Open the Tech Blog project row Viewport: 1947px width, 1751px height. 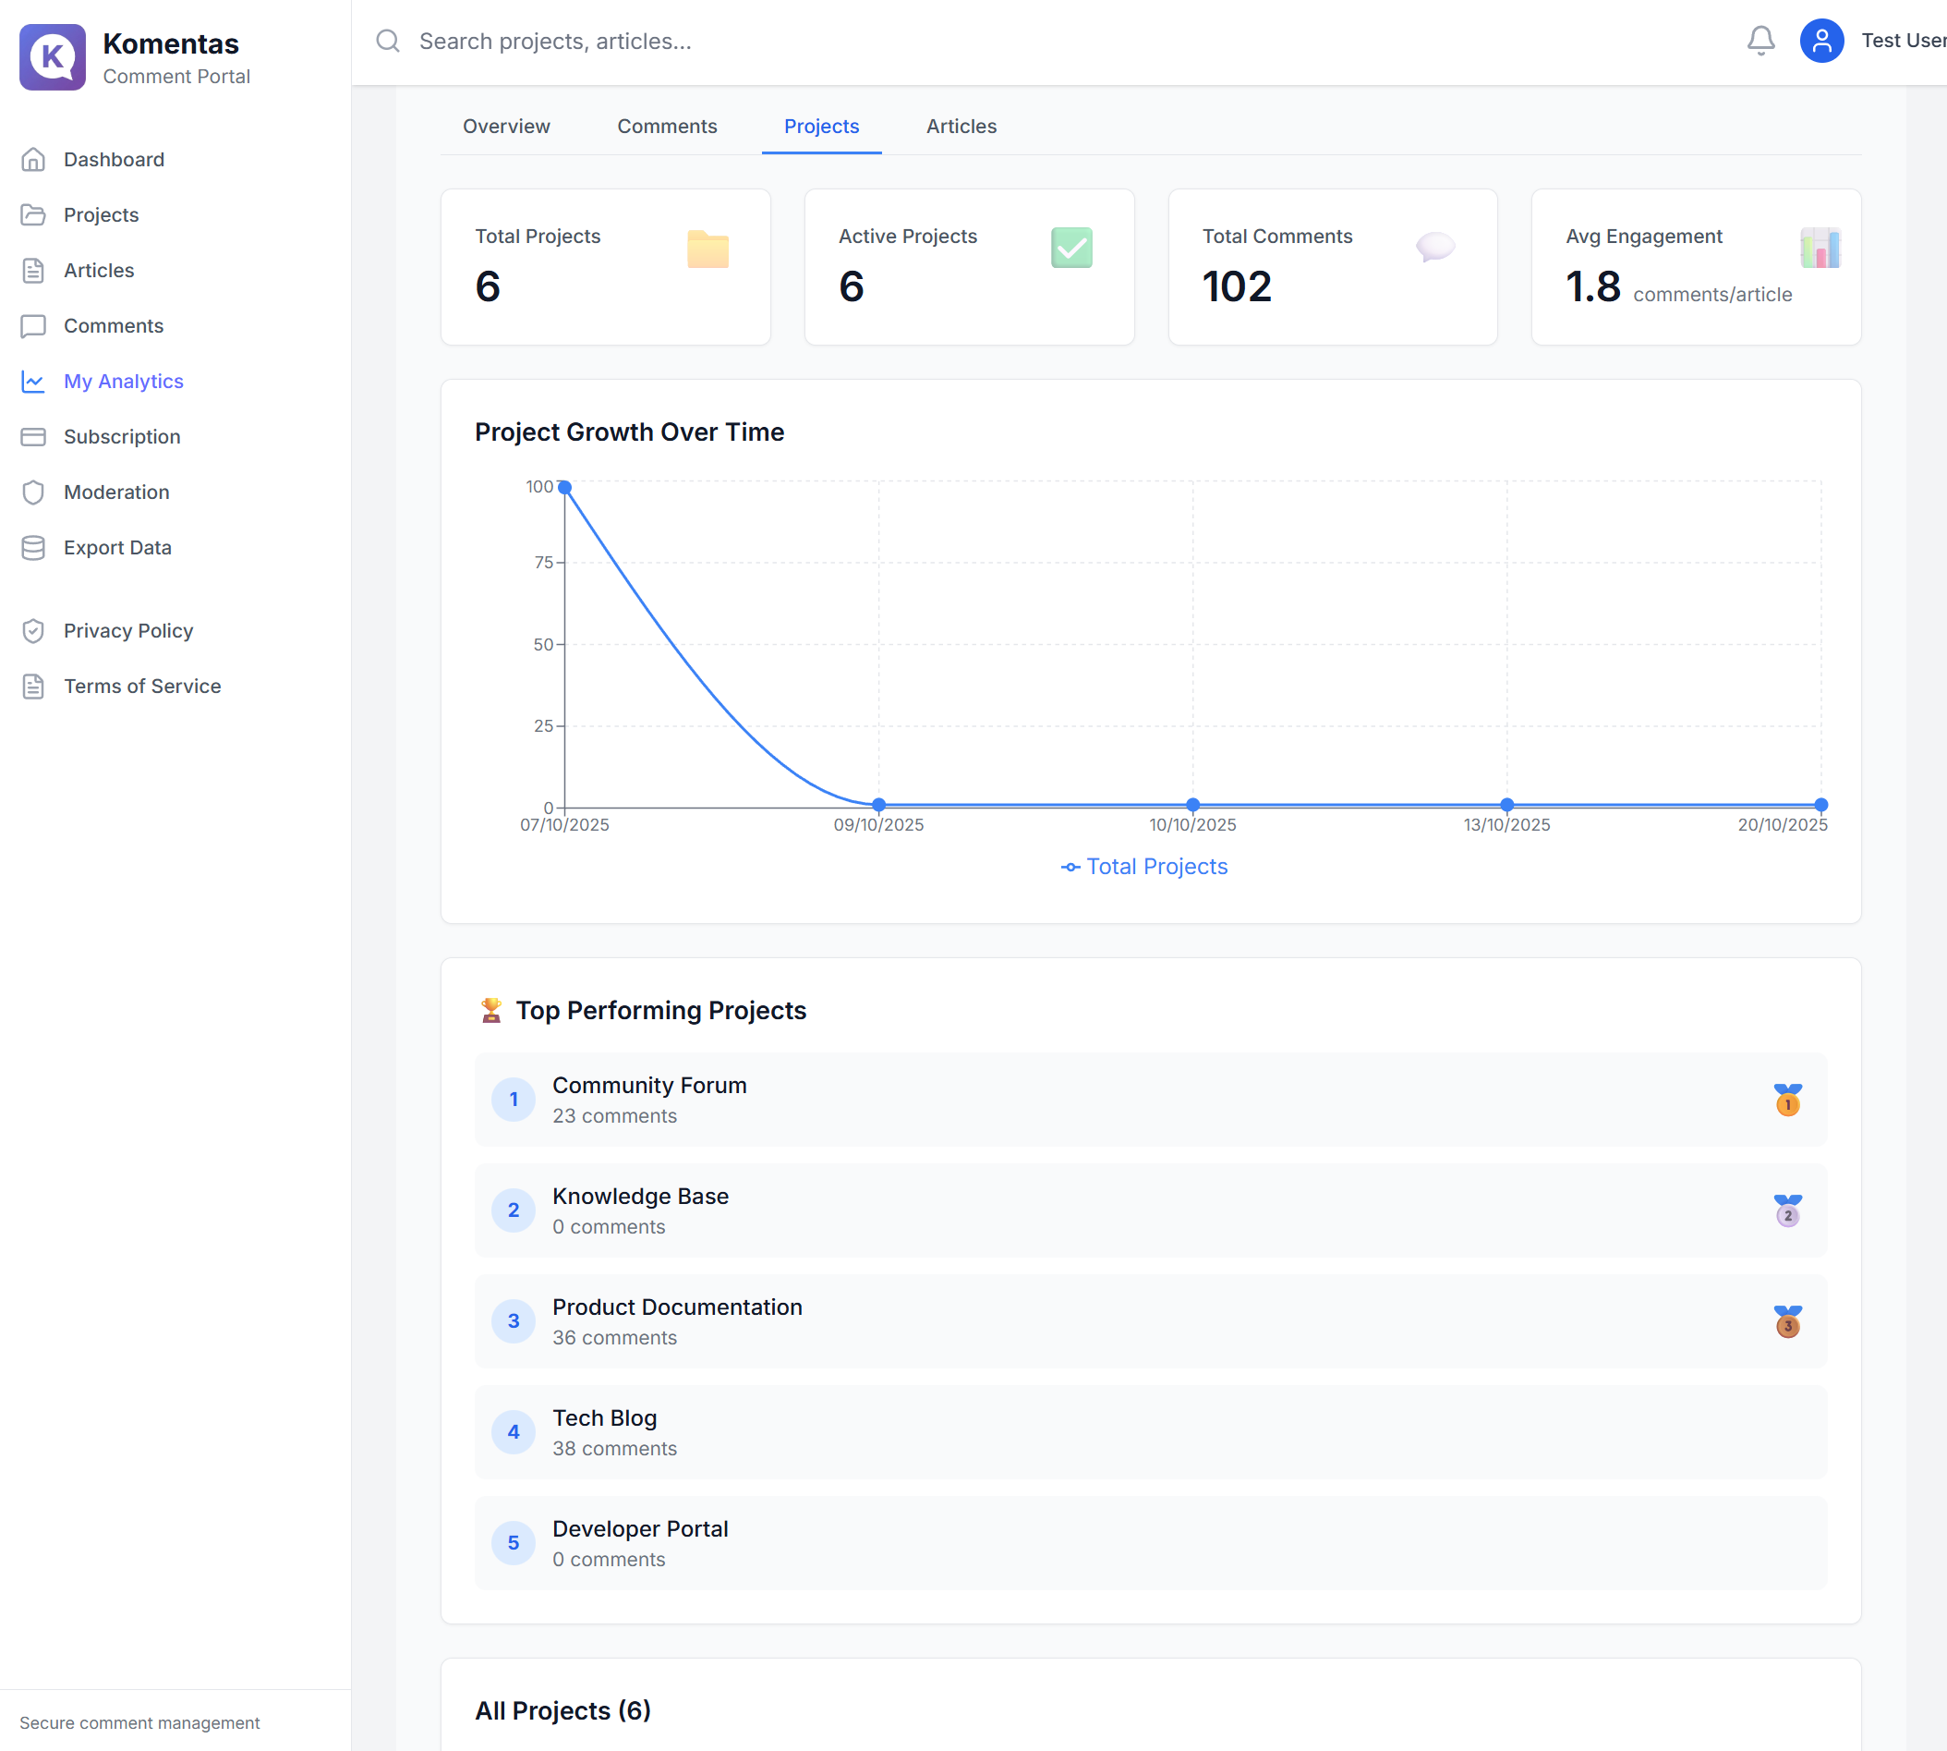(1150, 1431)
